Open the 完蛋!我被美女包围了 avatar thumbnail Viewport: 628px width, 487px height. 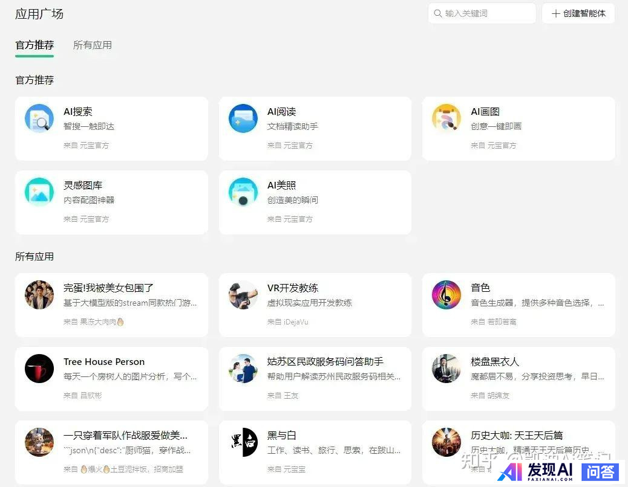[39, 295]
